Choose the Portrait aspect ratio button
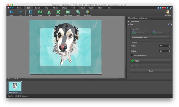The width and height of the screenshot is (179, 107). point(161,32)
